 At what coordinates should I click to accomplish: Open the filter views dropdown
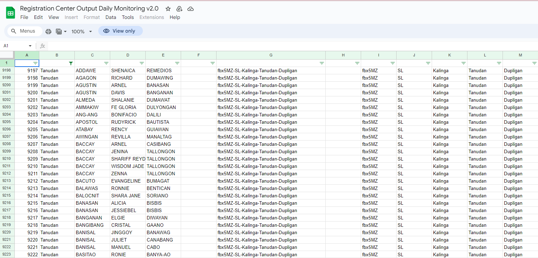coord(61,32)
